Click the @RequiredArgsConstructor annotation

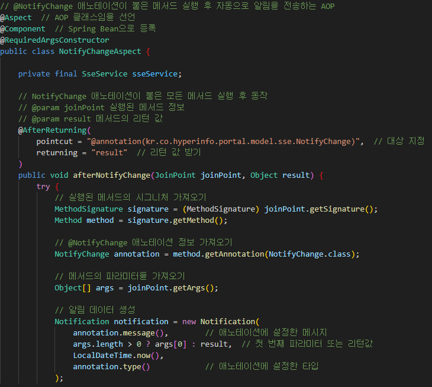54,40
